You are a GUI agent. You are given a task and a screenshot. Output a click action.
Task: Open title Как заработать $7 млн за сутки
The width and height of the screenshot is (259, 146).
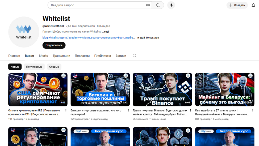tap(222, 112)
